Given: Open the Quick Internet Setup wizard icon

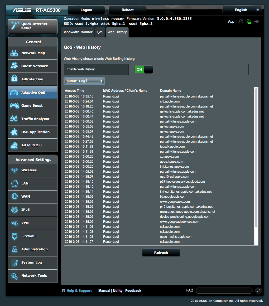Looking at the screenshot, I should [15, 25].
